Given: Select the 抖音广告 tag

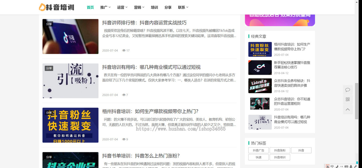Looking at the screenshot, I should (258, 150).
